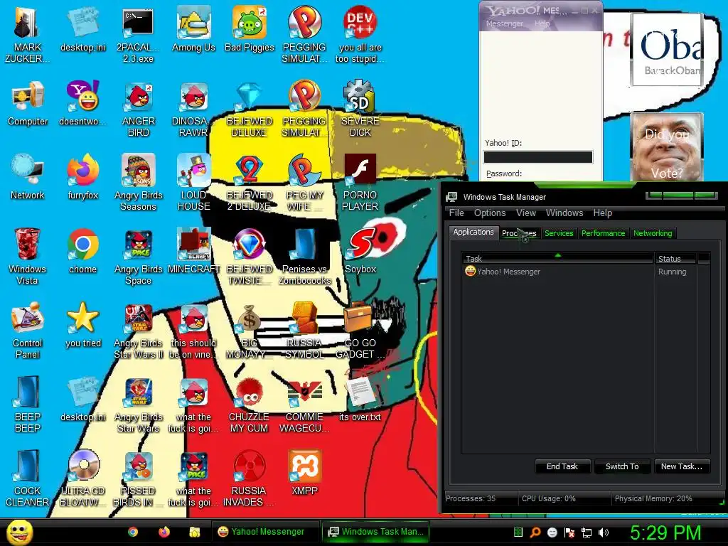
Task: Open the File menu in Task Manager
Action: 456,213
